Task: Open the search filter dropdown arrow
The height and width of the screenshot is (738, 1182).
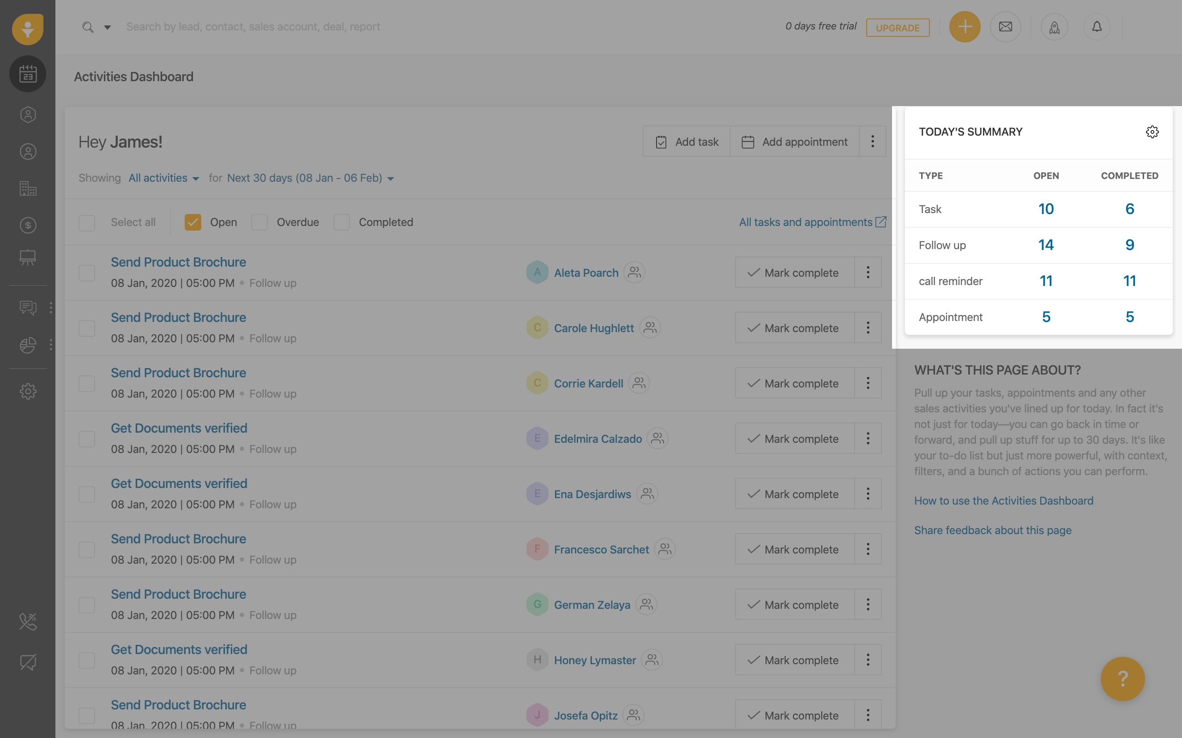Action: 108,27
